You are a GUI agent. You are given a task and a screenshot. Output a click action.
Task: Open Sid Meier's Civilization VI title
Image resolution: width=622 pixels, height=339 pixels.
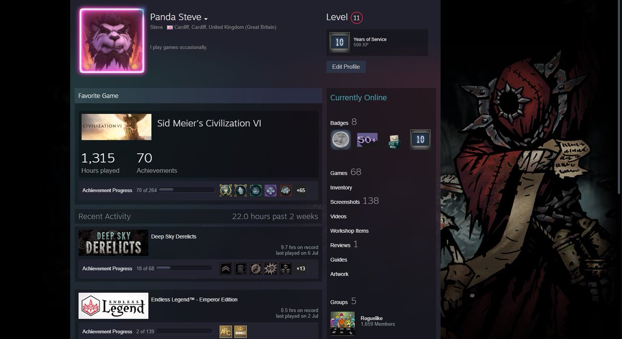[x=209, y=123]
